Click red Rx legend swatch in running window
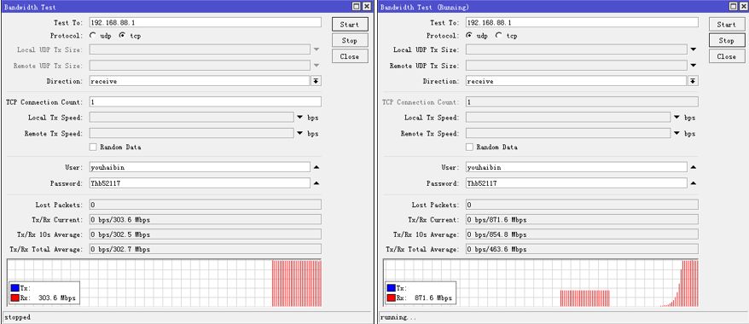Screen dimensions: 749x324 pyautogui.click(x=392, y=298)
